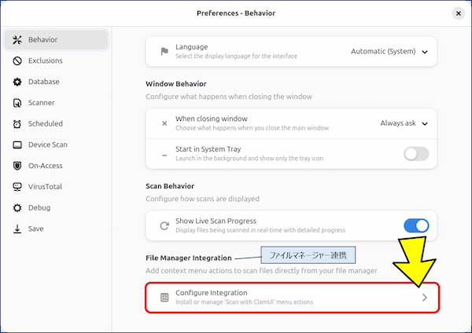The width and height of the screenshot is (472, 333).
Task: Enable the Start in System Tray switch
Action: coord(416,154)
